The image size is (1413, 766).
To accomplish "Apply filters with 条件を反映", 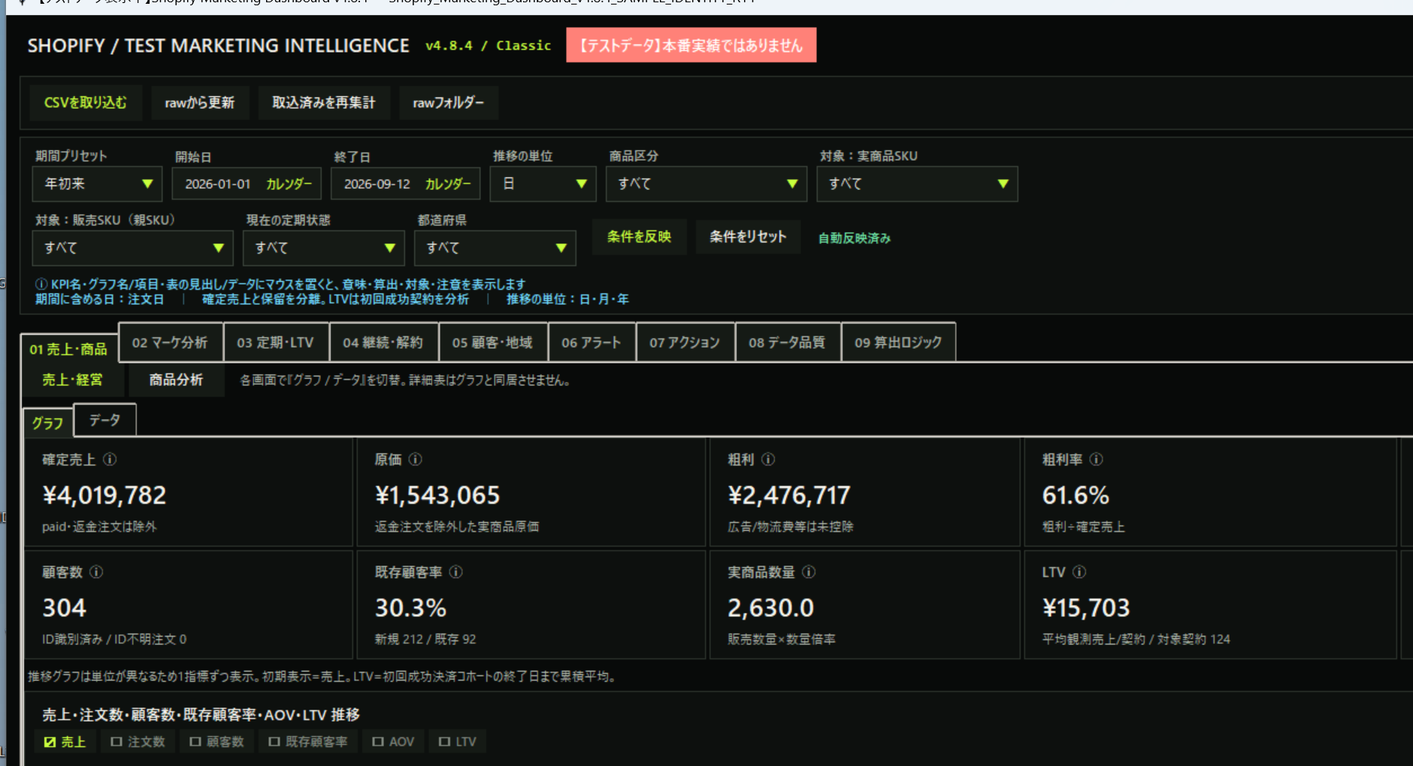I will coord(640,237).
